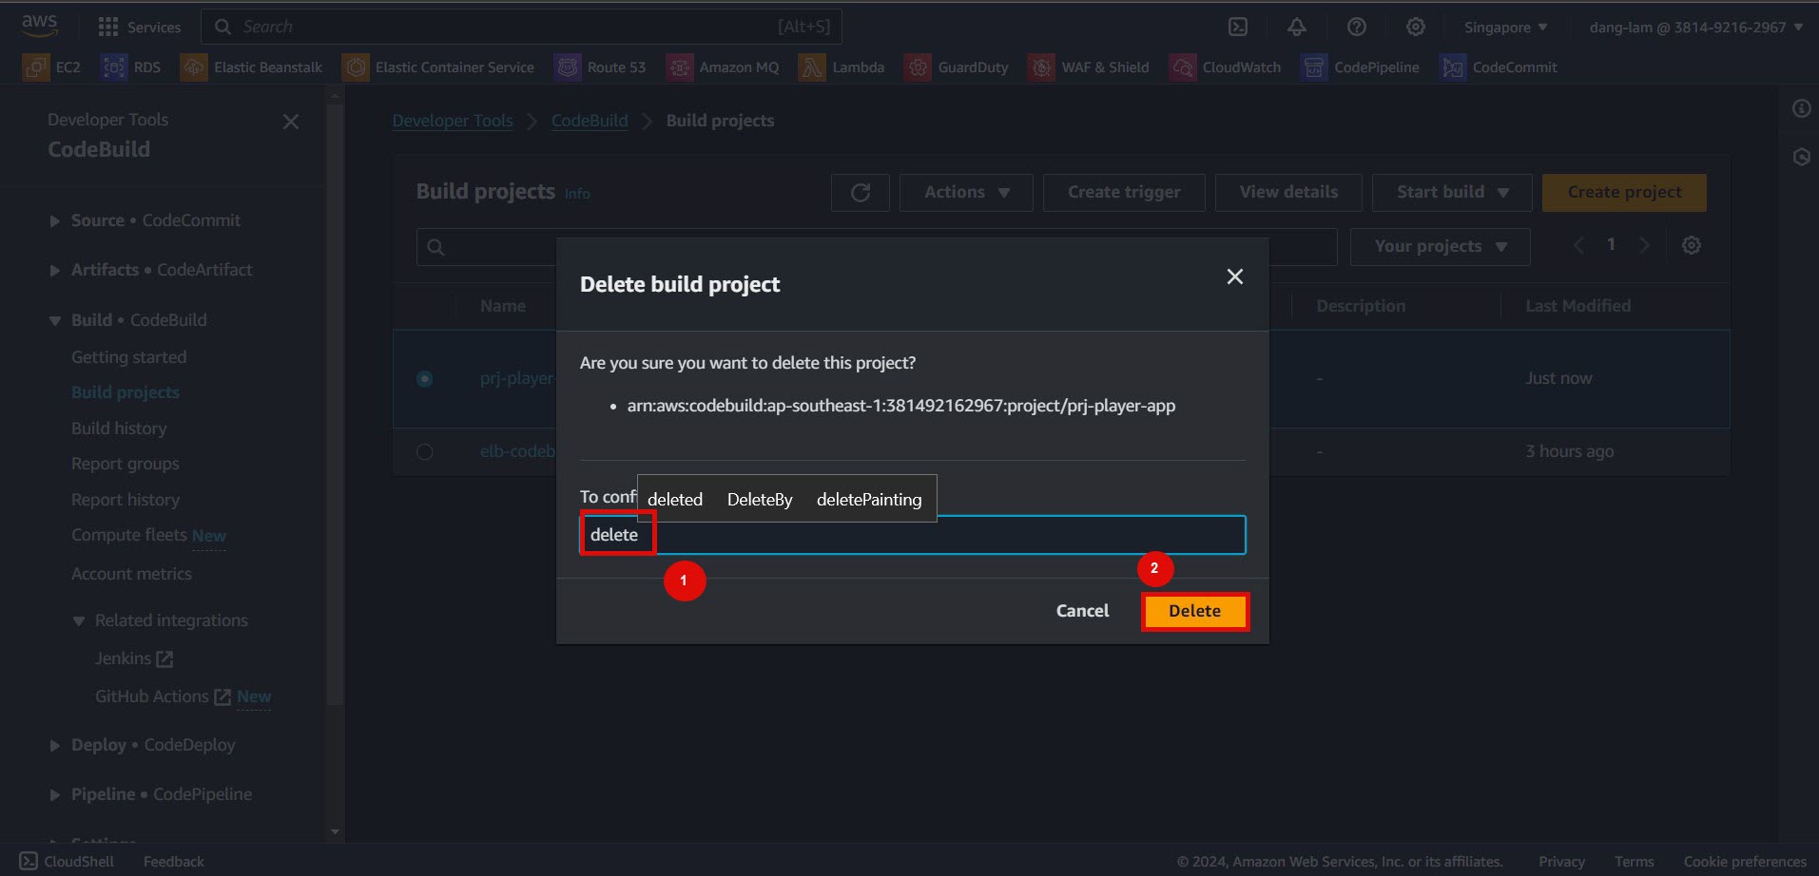This screenshot has height=876, width=1819.
Task: Refresh the build projects list
Action: (x=861, y=193)
